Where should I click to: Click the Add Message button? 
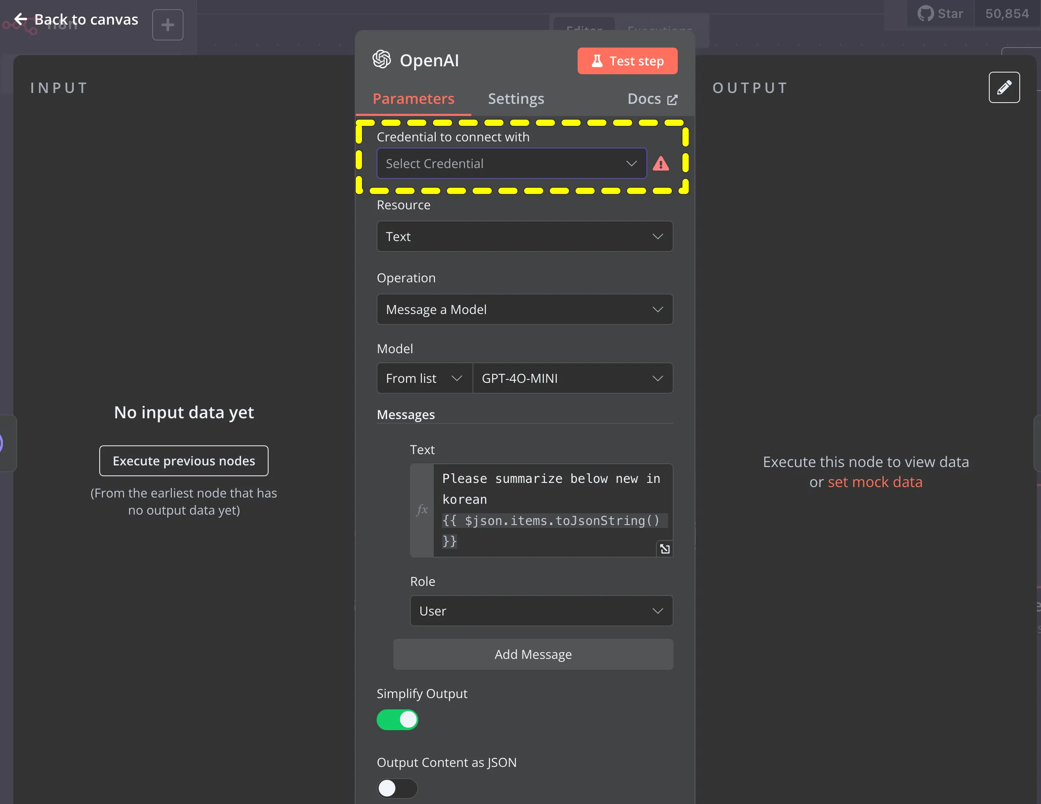click(533, 654)
